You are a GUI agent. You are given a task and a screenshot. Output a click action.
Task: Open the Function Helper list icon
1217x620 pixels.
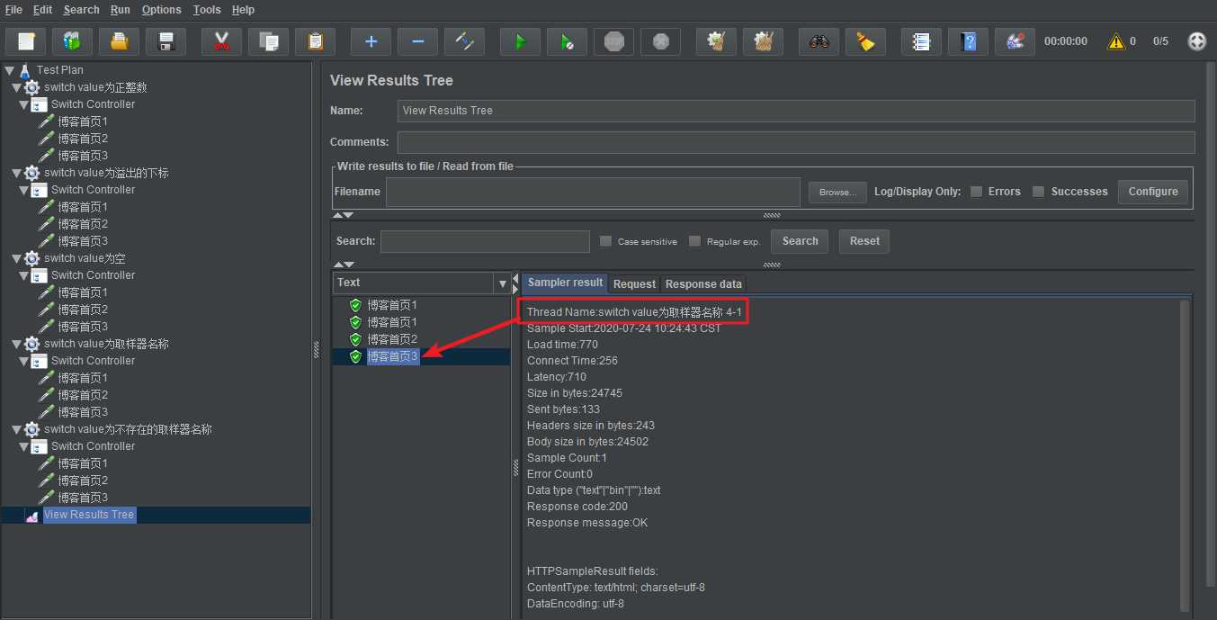click(921, 41)
